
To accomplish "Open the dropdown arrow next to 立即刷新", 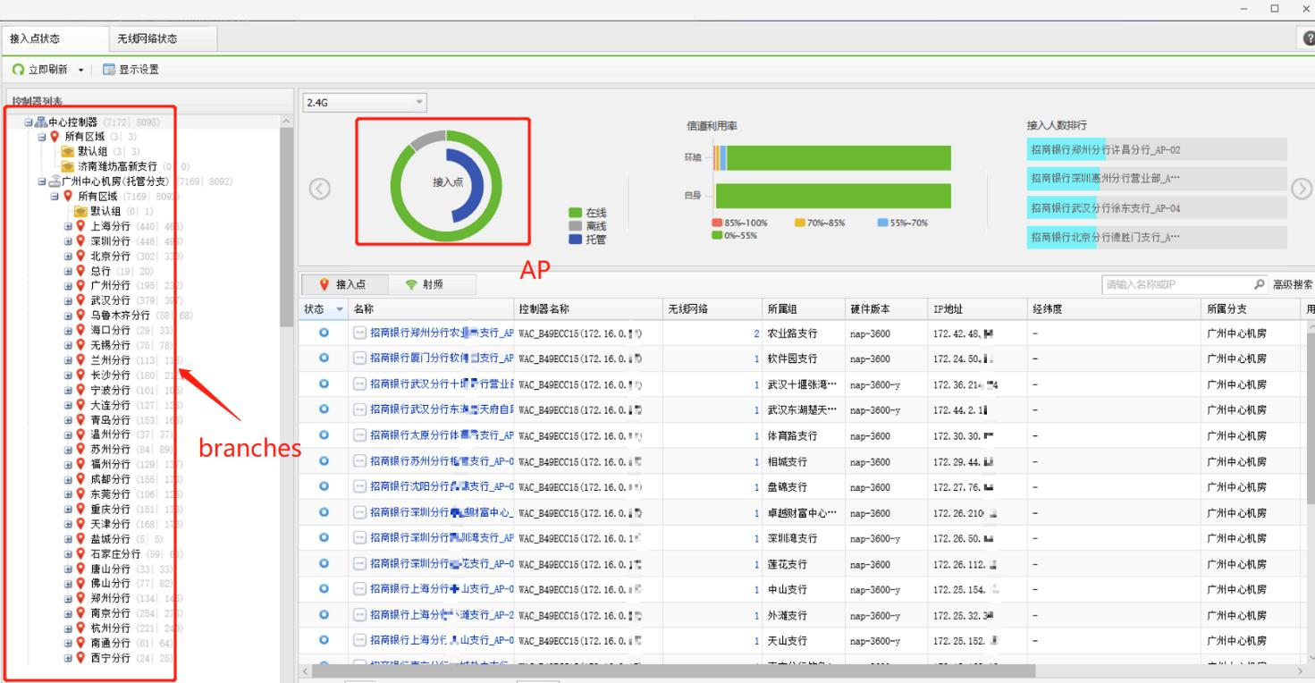I will pyautogui.click(x=80, y=70).
